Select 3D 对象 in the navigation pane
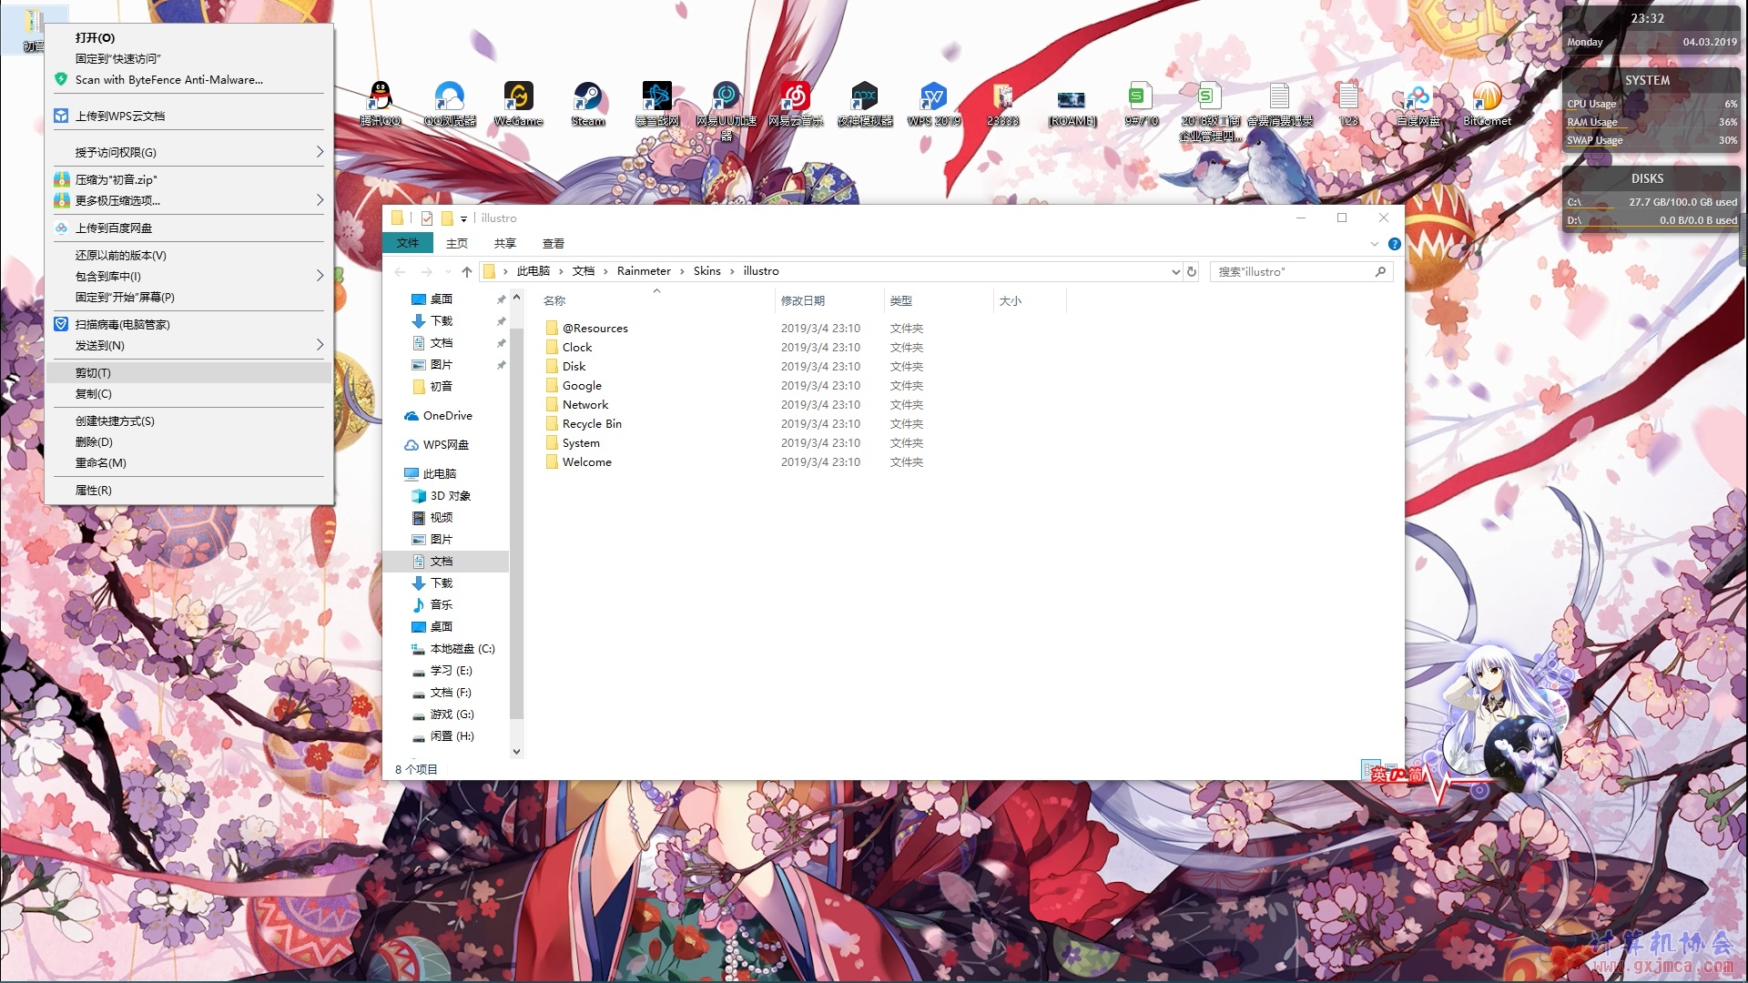 coord(450,495)
